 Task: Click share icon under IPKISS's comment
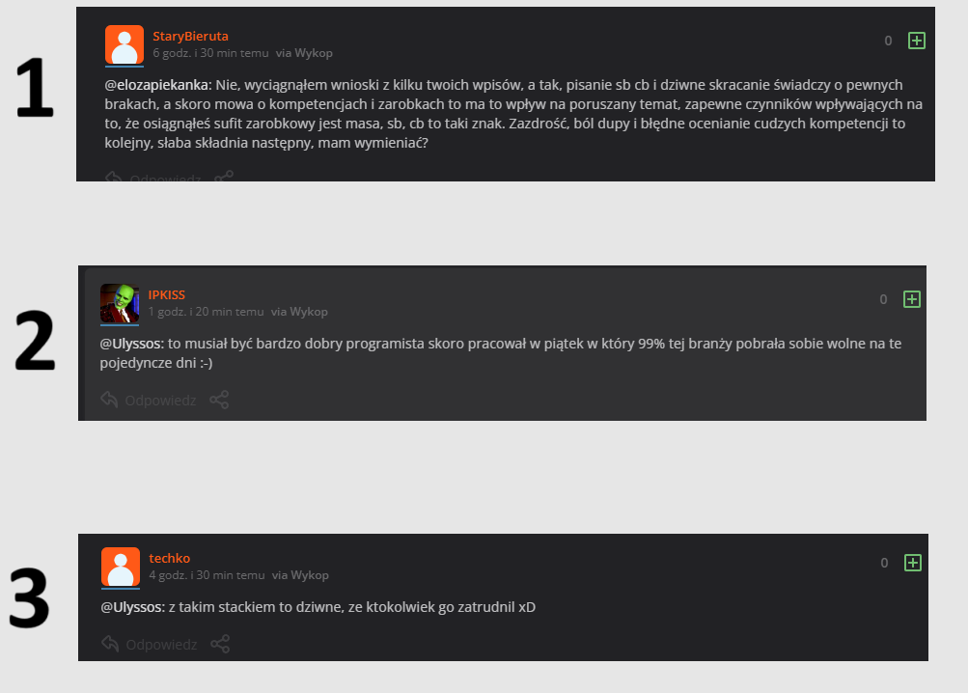point(219,400)
